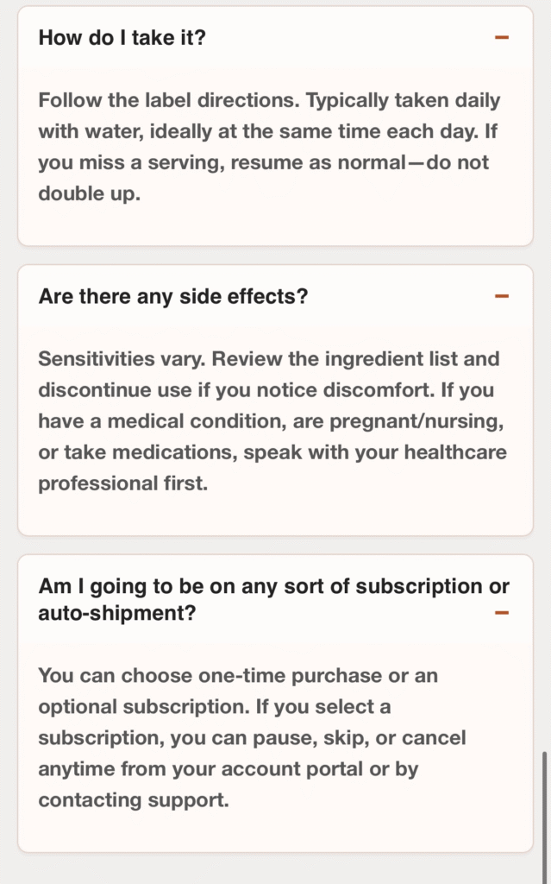
Task: Collapse 'Are there any side effects?' heading
Action: 173,296
